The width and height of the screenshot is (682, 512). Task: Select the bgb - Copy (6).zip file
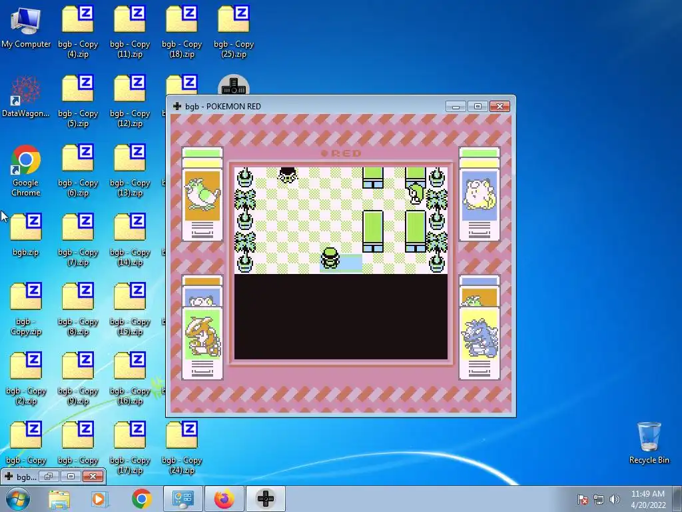[78, 170]
